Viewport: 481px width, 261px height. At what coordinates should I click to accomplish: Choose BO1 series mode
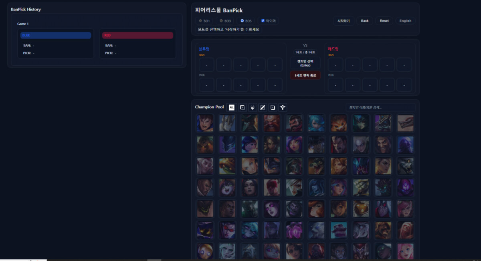204,21
